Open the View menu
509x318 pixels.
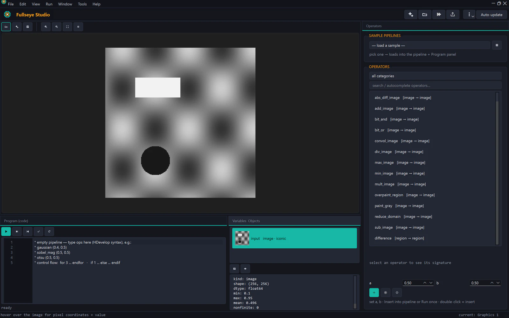[x=36, y=4]
